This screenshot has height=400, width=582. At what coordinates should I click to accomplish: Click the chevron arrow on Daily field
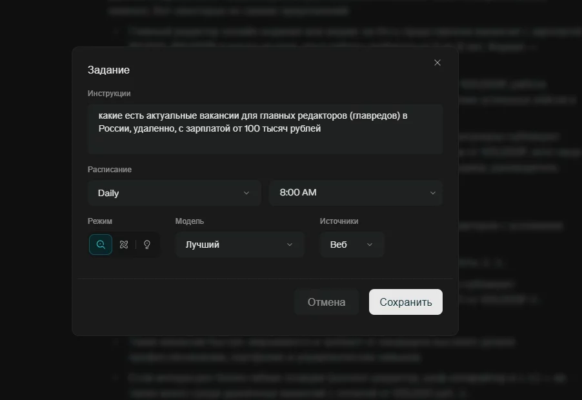tap(246, 193)
